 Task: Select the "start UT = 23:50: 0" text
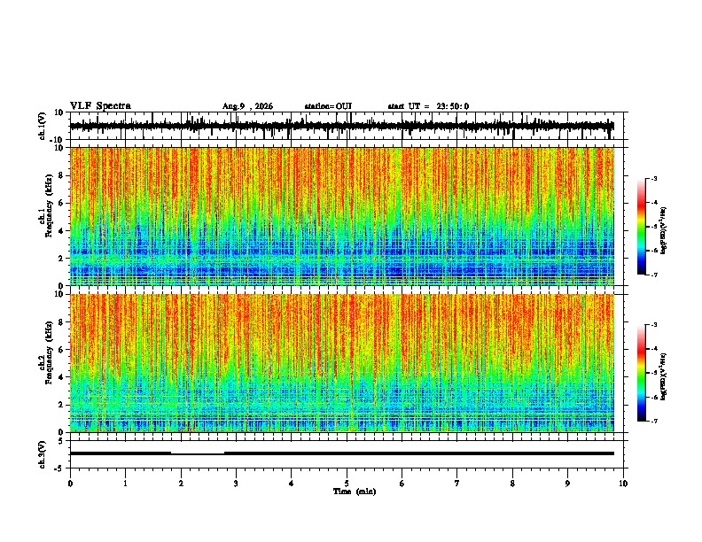pos(428,106)
